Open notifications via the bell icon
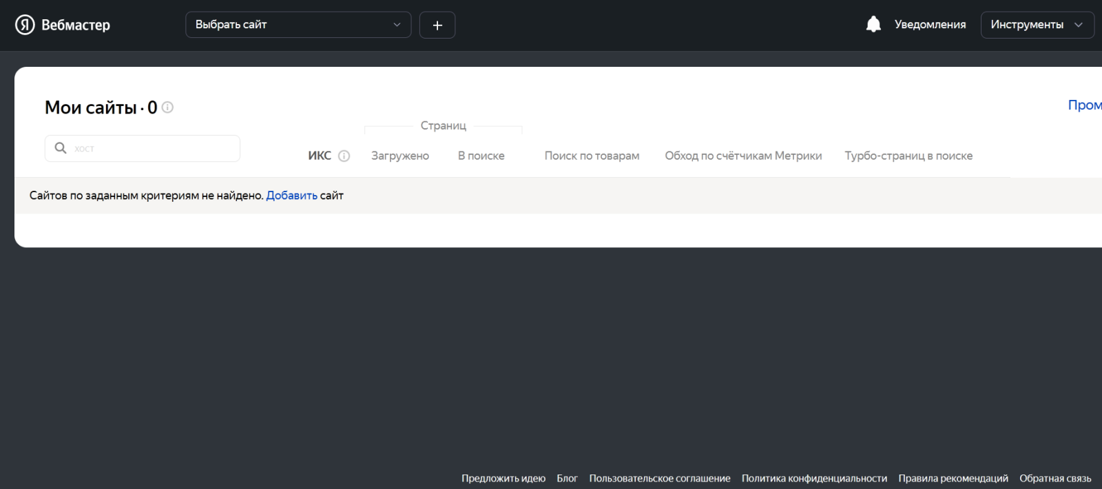 (x=873, y=25)
